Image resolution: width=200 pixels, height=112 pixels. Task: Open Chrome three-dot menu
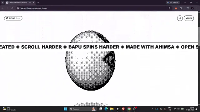point(197,8)
